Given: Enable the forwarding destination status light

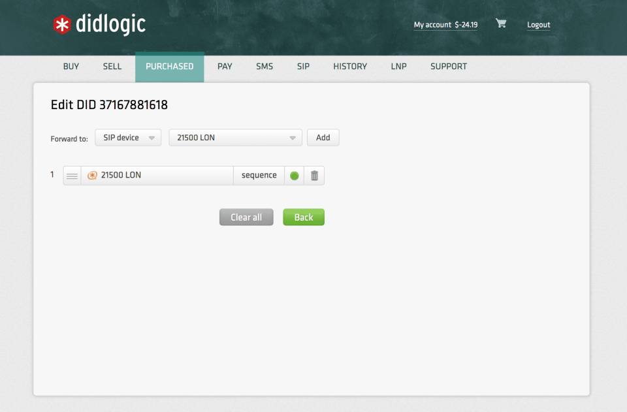Looking at the screenshot, I should point(294,175).
